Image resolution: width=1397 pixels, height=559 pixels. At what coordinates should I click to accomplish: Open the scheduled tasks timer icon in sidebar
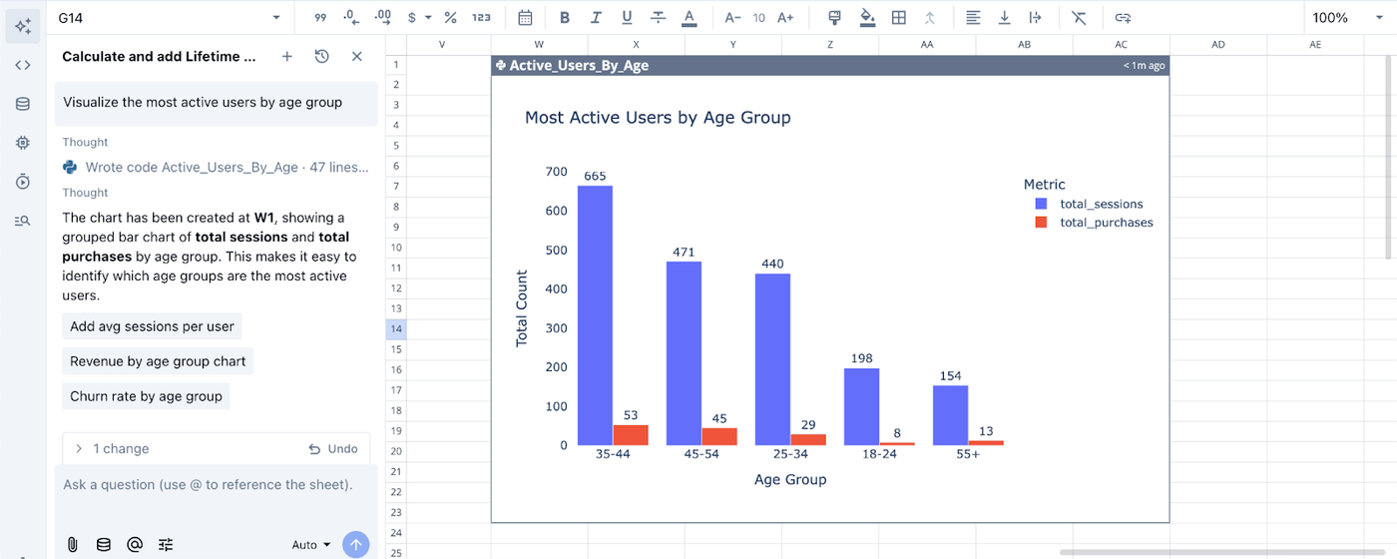(23, 182)
